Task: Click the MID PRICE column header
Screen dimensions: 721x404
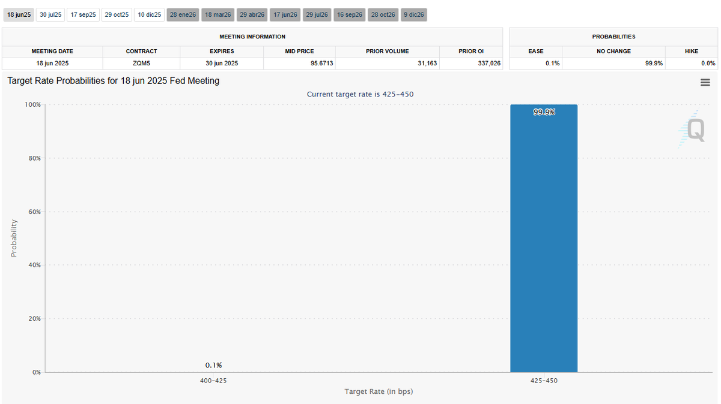Action: pyautogui.click(x=299, y=52)
